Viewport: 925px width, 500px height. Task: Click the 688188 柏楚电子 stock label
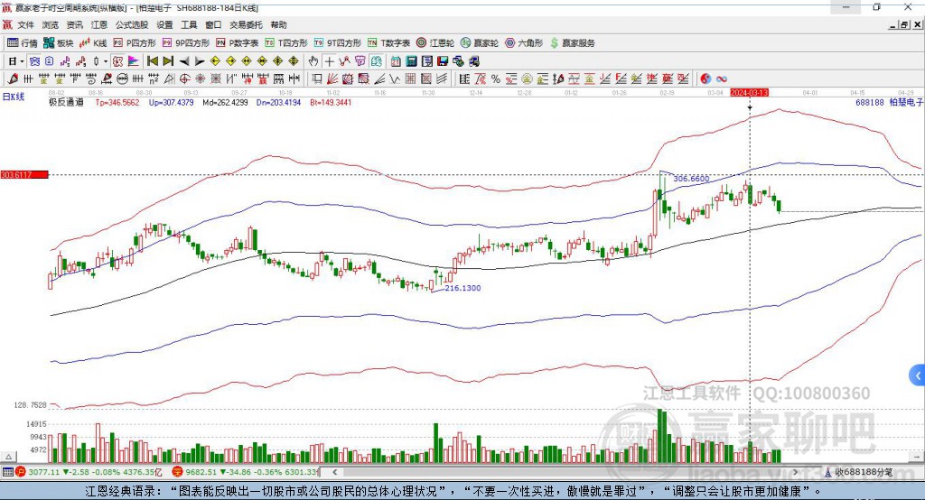[x=889, y=102]
